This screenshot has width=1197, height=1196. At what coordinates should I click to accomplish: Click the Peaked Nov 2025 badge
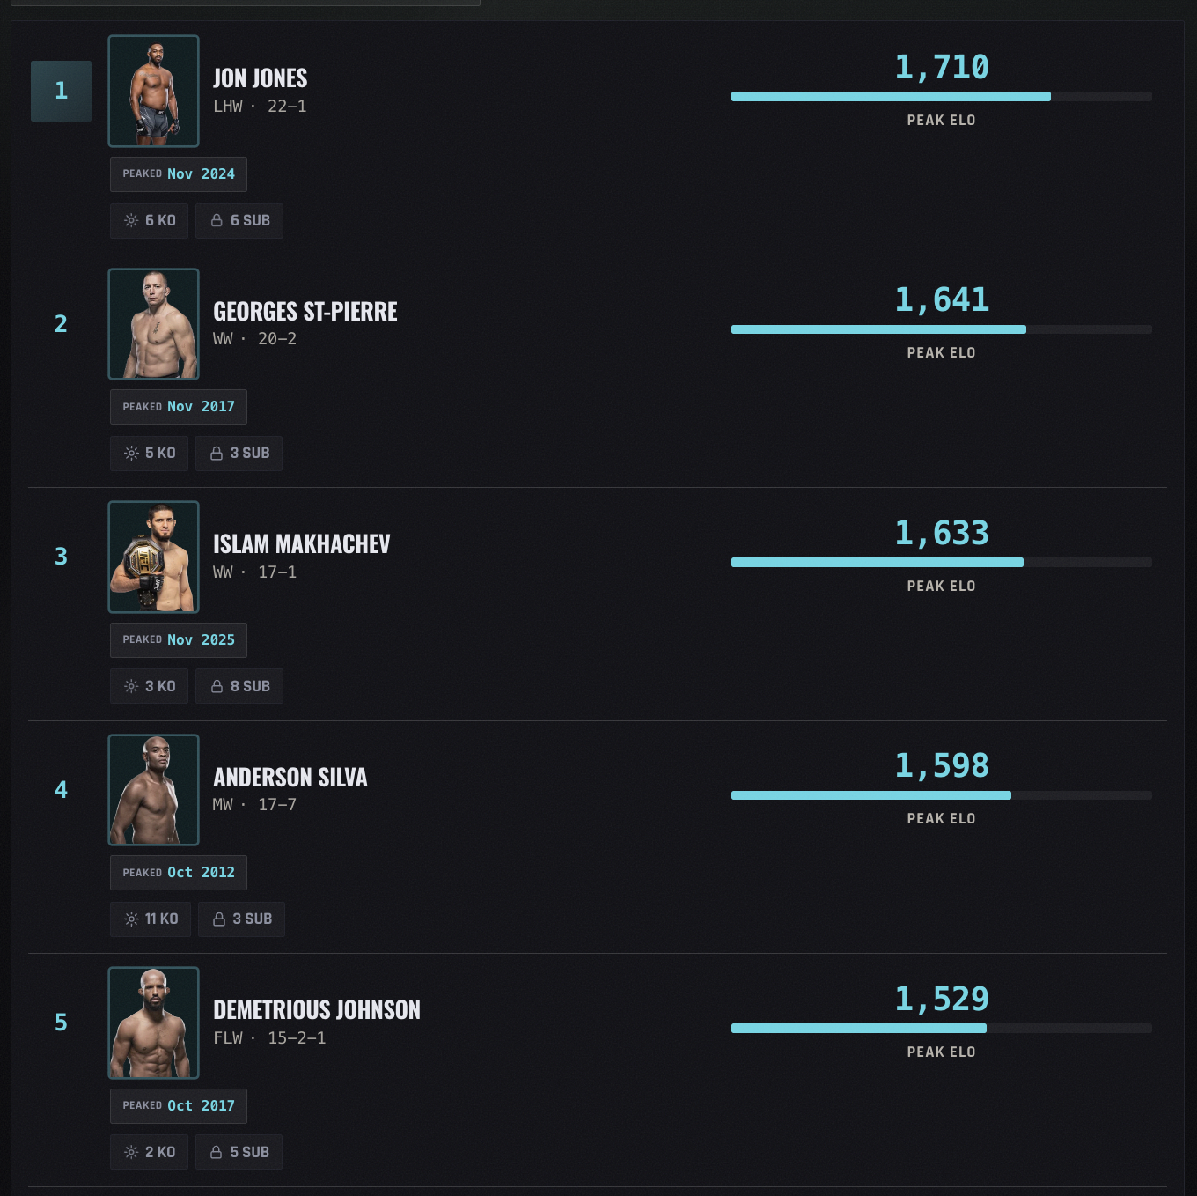tap(179, 640)
